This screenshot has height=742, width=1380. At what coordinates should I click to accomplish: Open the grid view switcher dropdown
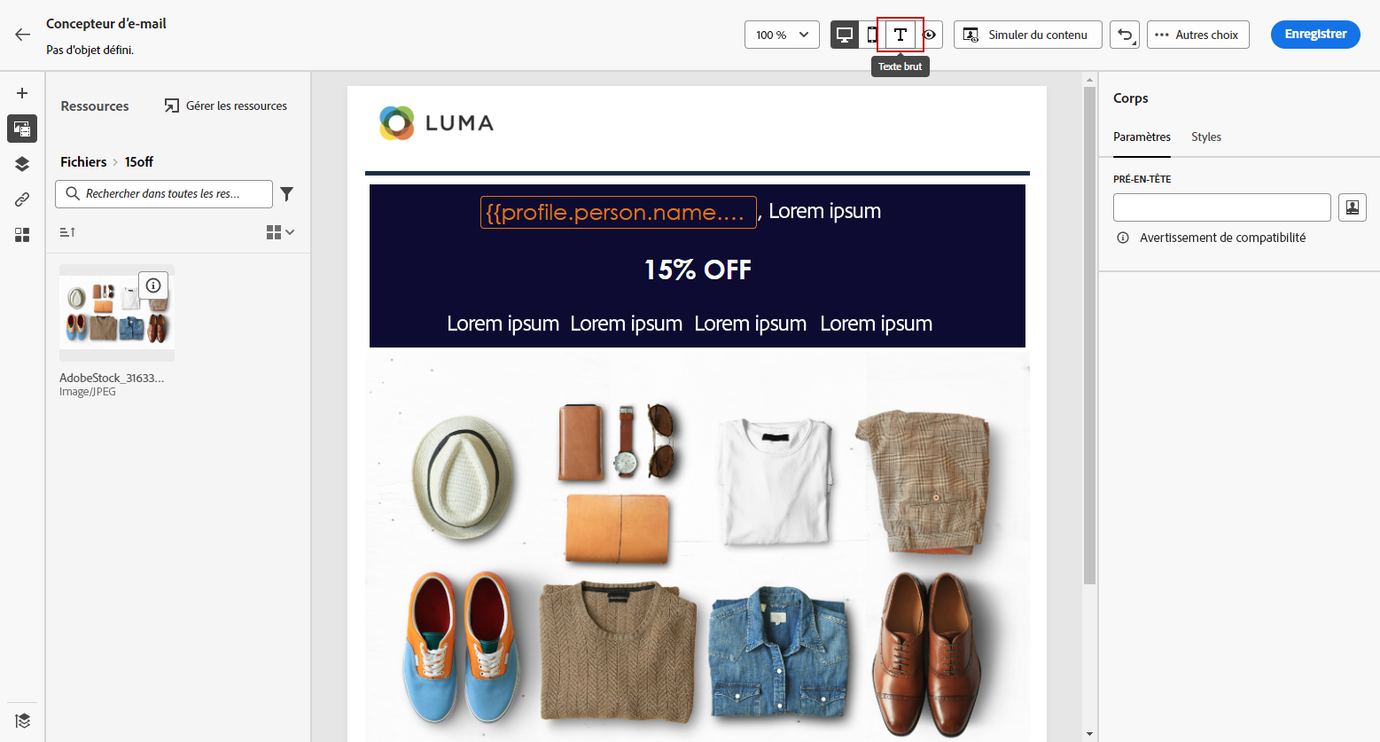pyautogui.click(x=280, y=232)
